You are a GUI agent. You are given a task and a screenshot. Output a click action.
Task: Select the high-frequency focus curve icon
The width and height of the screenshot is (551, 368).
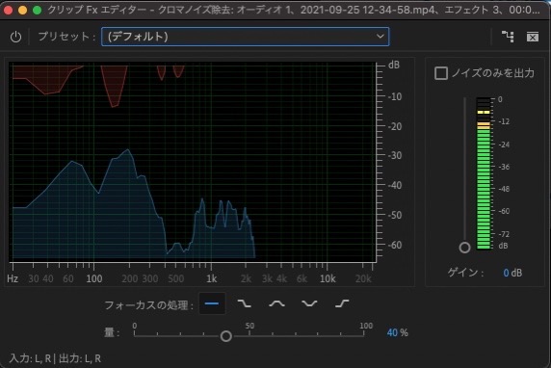coord(342,303)
